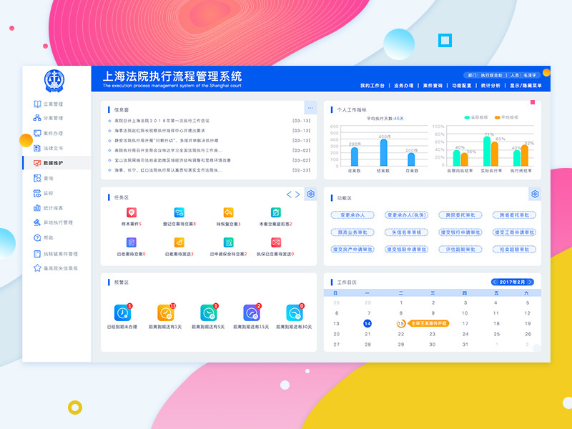The height and width of the screenshot is (429, 572).
Task: Open 异地执行管理 gavel icon in sidebar
Action: pos(37,222)
